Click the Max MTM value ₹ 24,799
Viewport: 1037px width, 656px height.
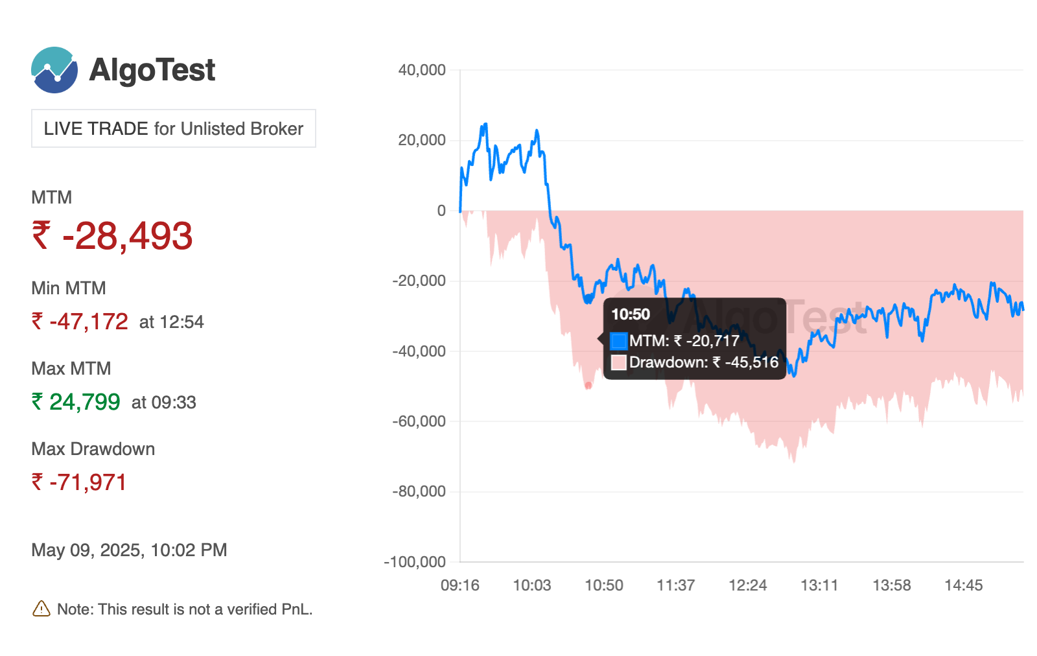click(76, 402)
